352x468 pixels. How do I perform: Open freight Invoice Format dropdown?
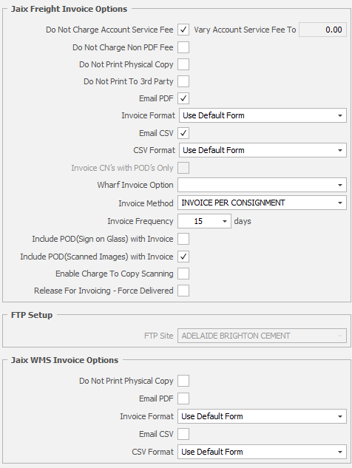263,115
